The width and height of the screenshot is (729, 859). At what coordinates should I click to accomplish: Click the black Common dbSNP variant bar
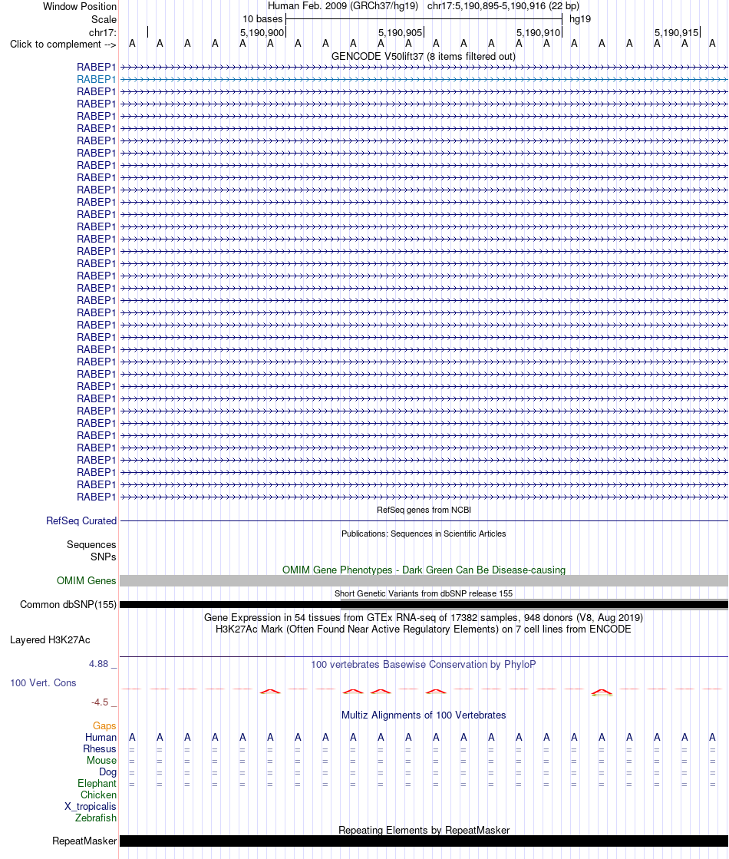point(424,605)
